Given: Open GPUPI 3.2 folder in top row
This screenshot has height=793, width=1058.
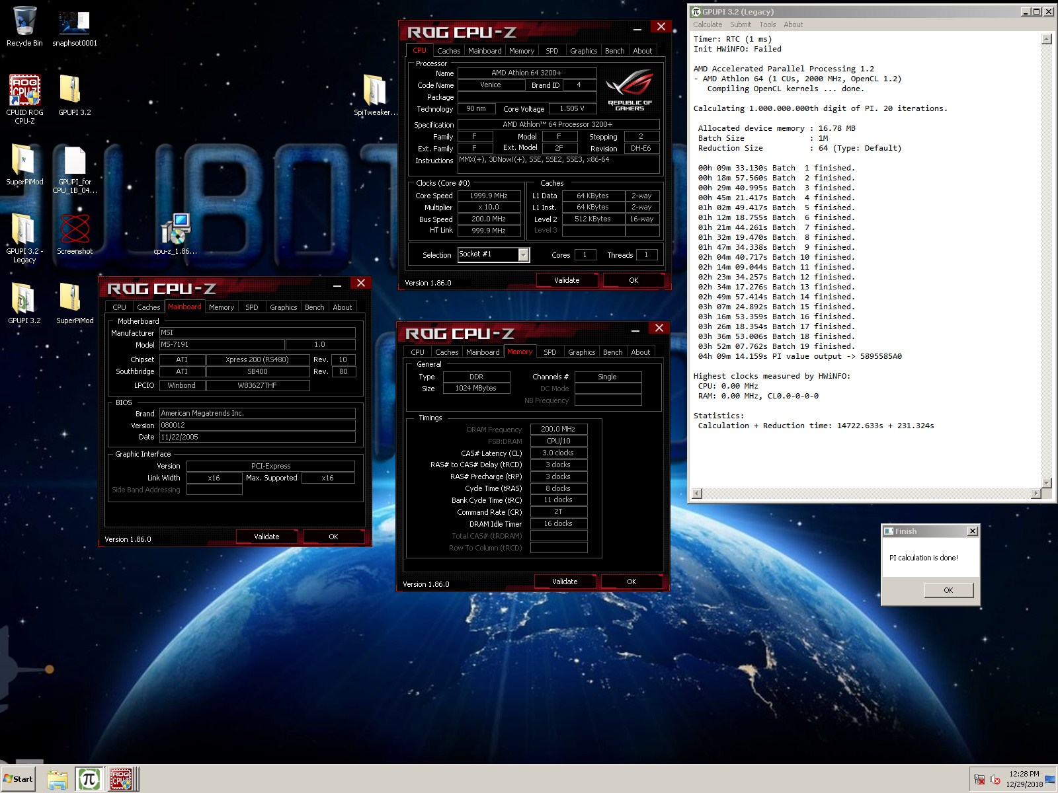Looking at the screenshot, I should pos(75,96).
